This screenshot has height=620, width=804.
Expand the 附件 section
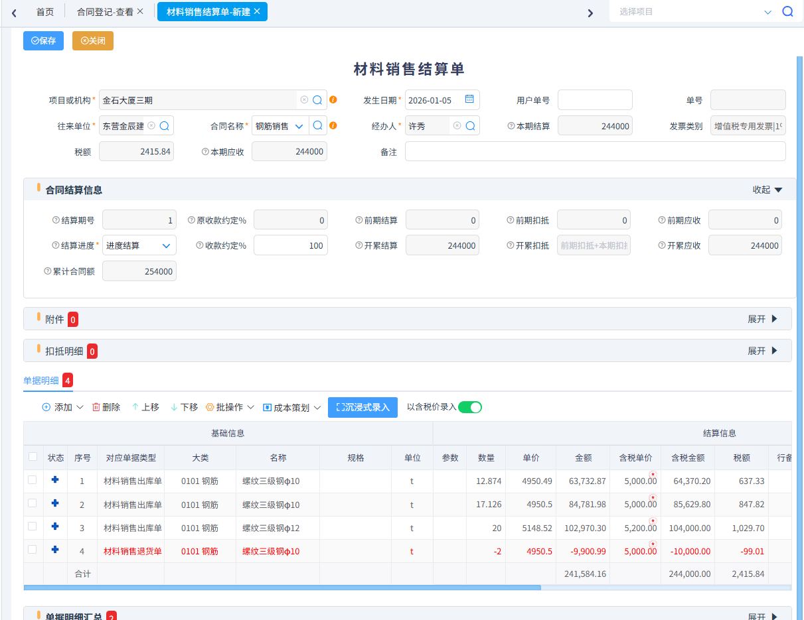[x=762, y=319]
